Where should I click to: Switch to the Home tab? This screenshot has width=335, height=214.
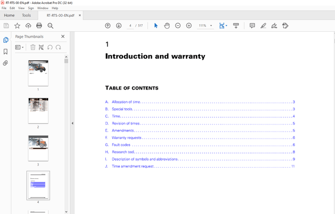coord(9,15)
